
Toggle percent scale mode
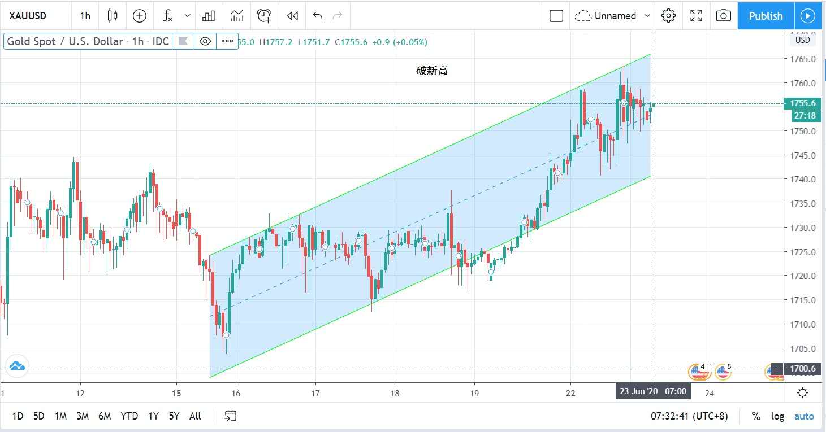[756, 416]
